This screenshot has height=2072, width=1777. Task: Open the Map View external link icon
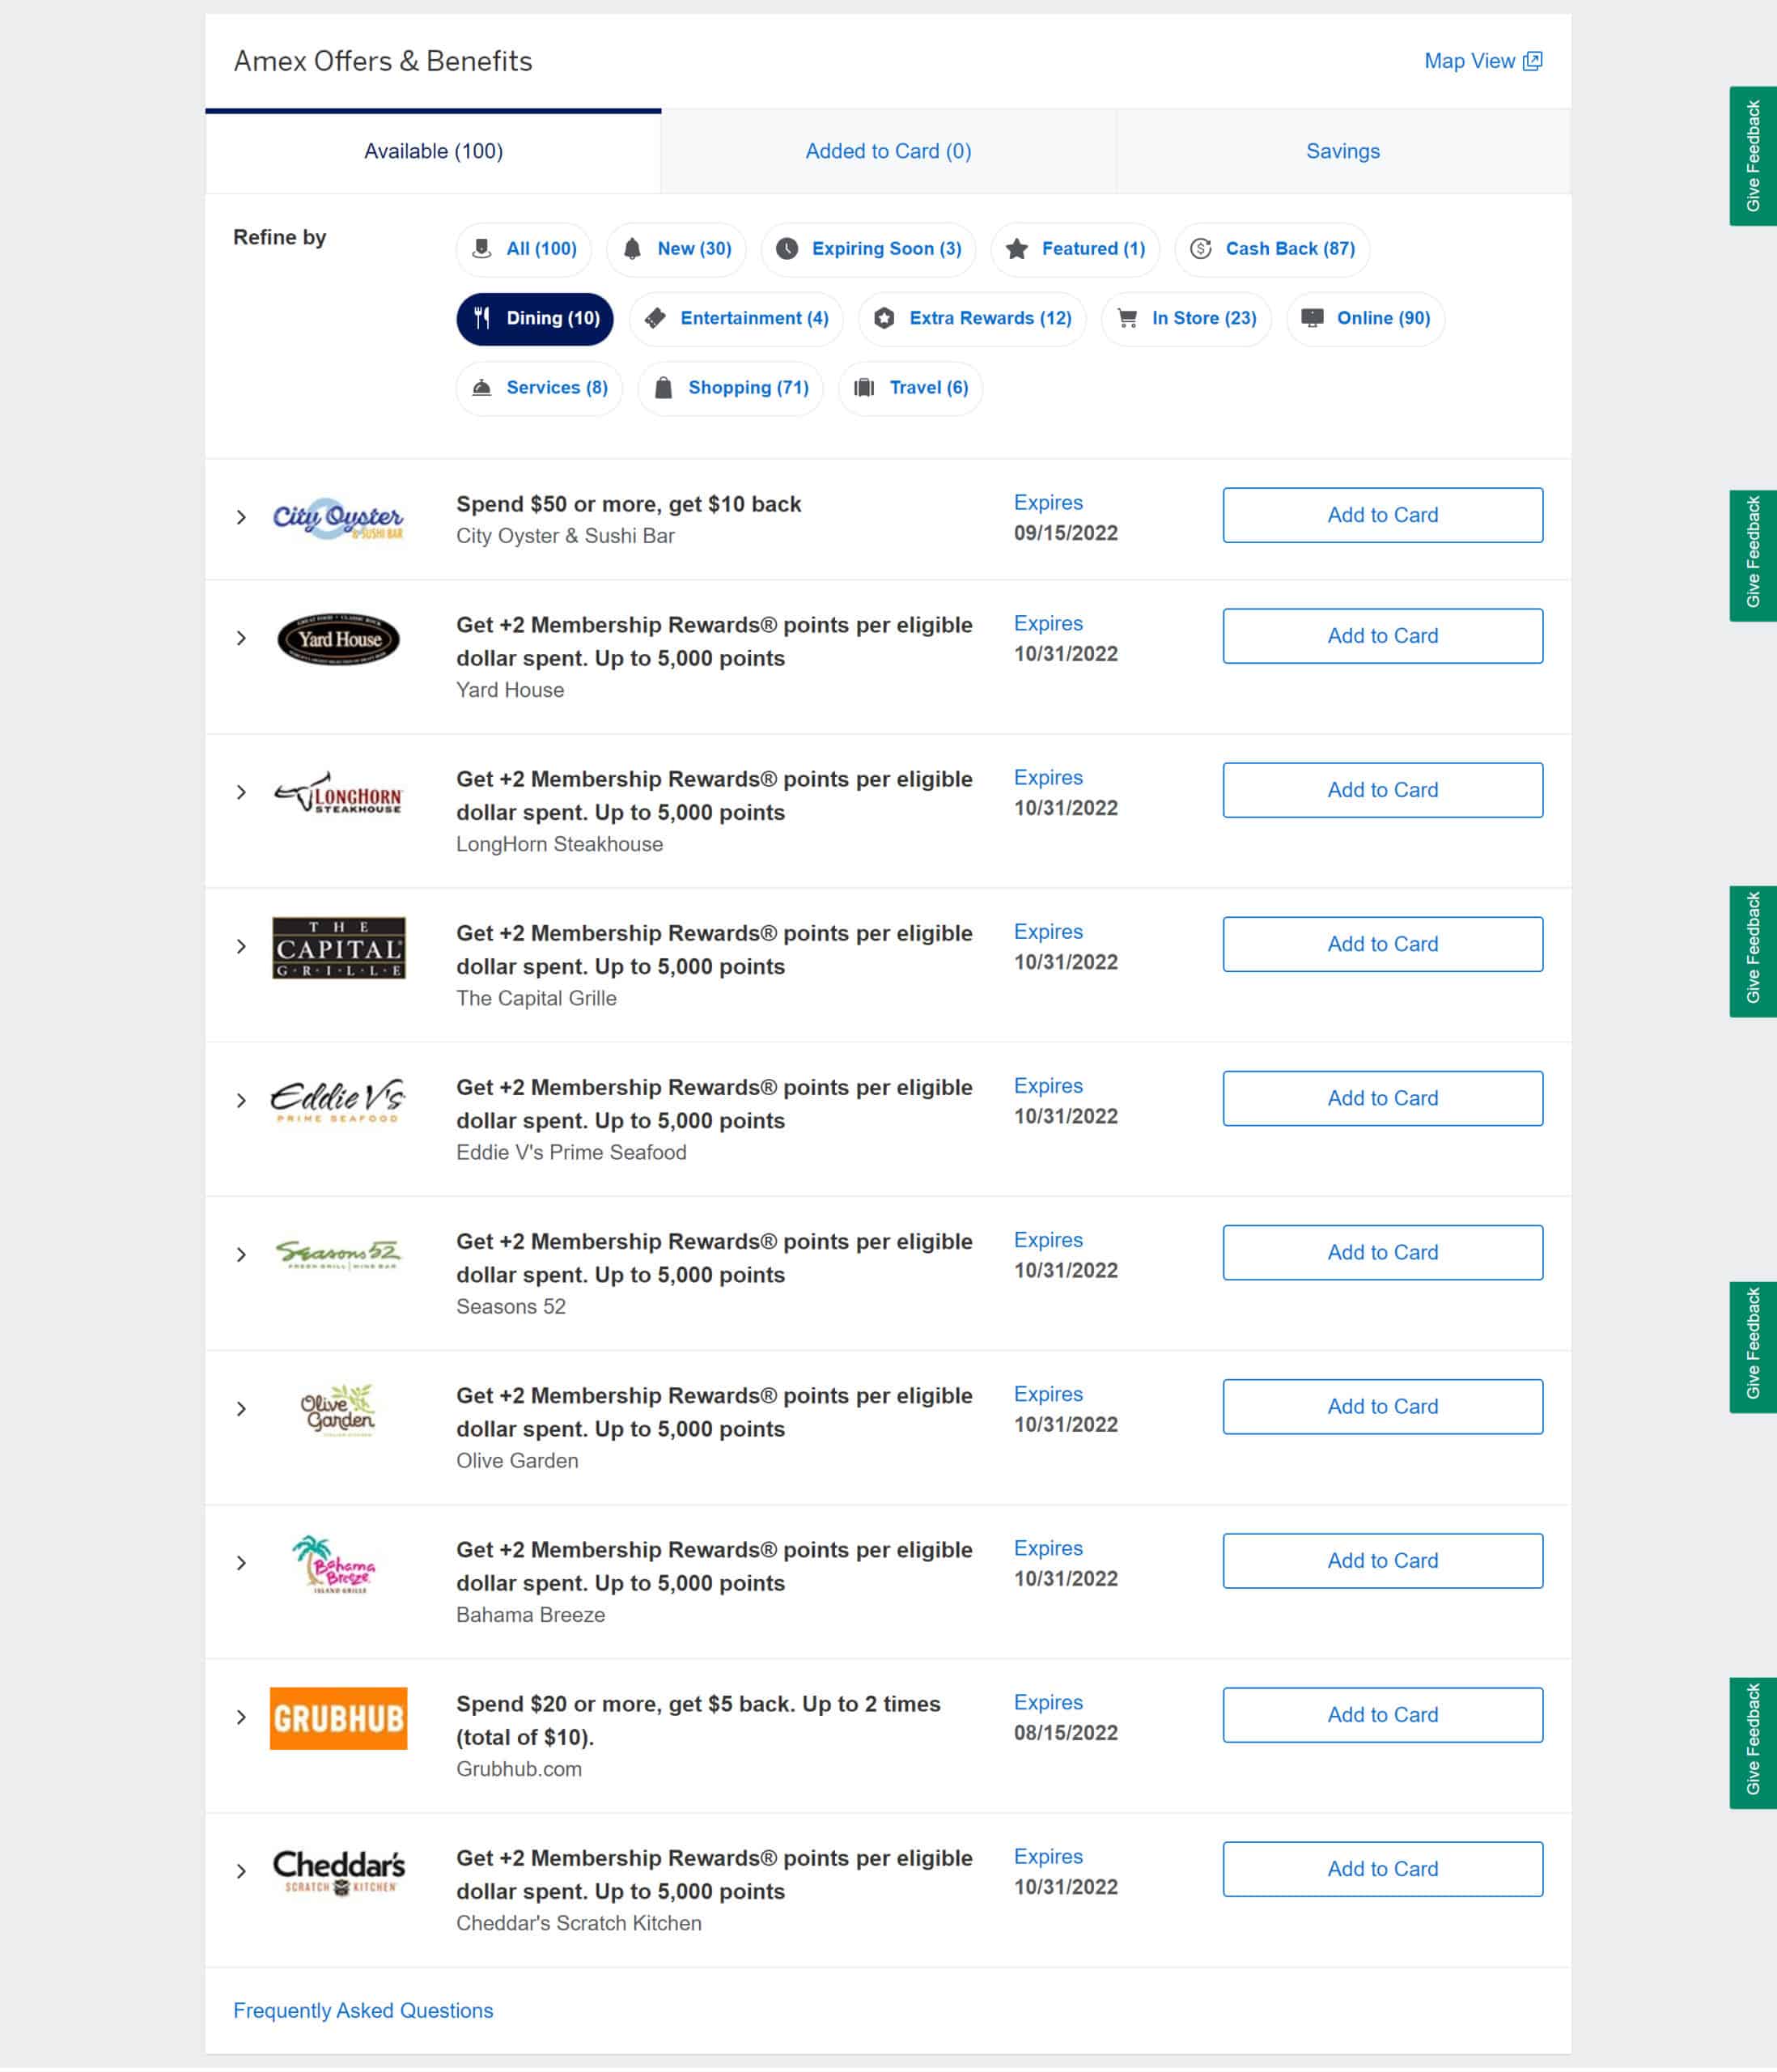pos(1532,62)
